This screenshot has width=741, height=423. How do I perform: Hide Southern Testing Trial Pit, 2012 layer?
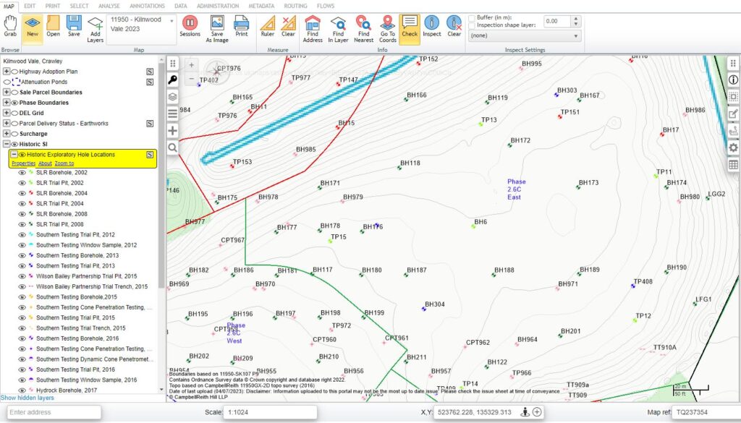tap(22, 235)
